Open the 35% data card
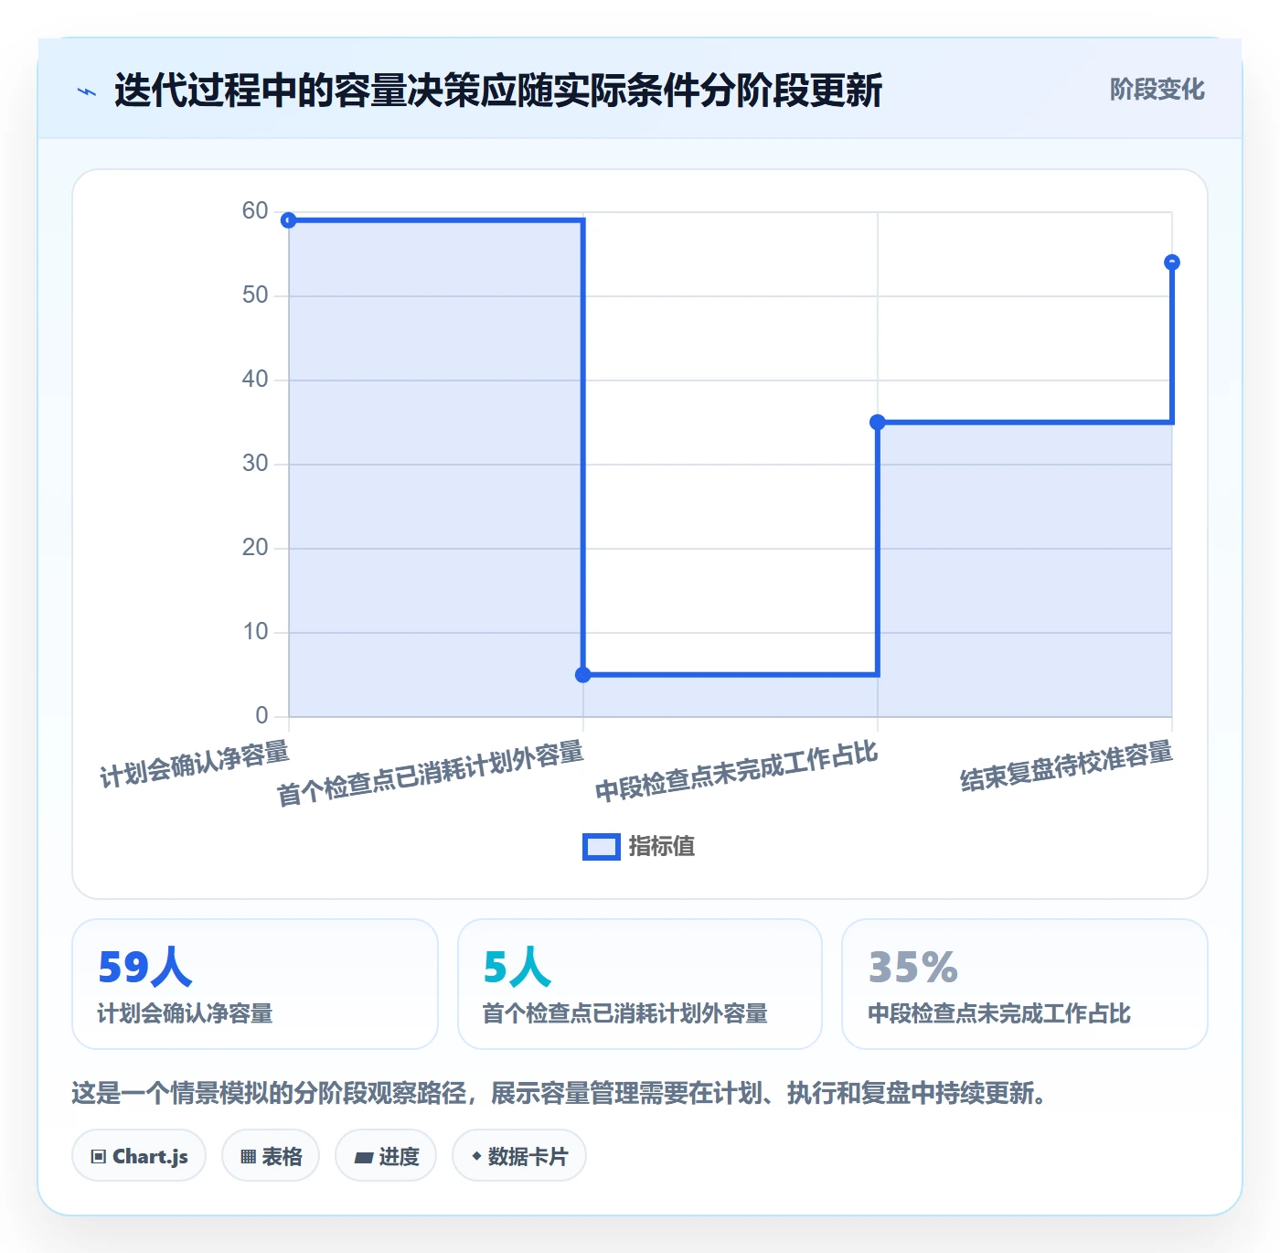The height and width of the screenshot is (1253, 1280). (x=1025, y=984)
